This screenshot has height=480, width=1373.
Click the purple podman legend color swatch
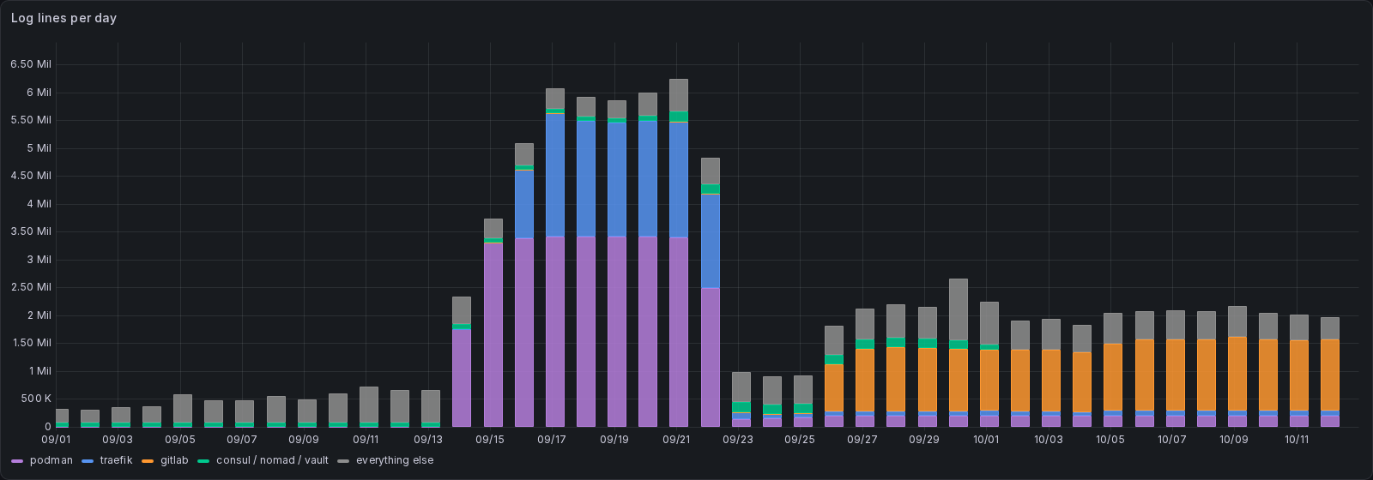tap(17, 461)
